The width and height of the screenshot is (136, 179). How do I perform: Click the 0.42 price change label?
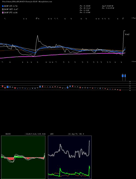coord(127,34)
